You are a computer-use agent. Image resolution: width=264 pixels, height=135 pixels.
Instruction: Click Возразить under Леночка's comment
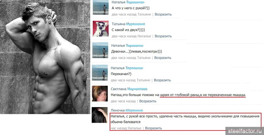[x=153, y=128]
